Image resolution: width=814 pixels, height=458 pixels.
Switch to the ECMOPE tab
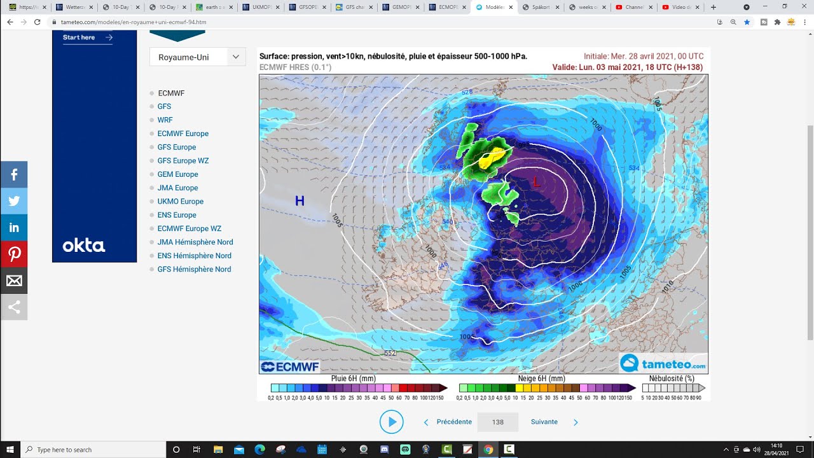pyautogui.click(x=446, y=7)
